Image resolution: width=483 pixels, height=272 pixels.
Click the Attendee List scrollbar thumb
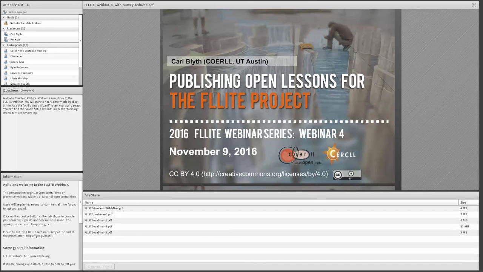80,40
